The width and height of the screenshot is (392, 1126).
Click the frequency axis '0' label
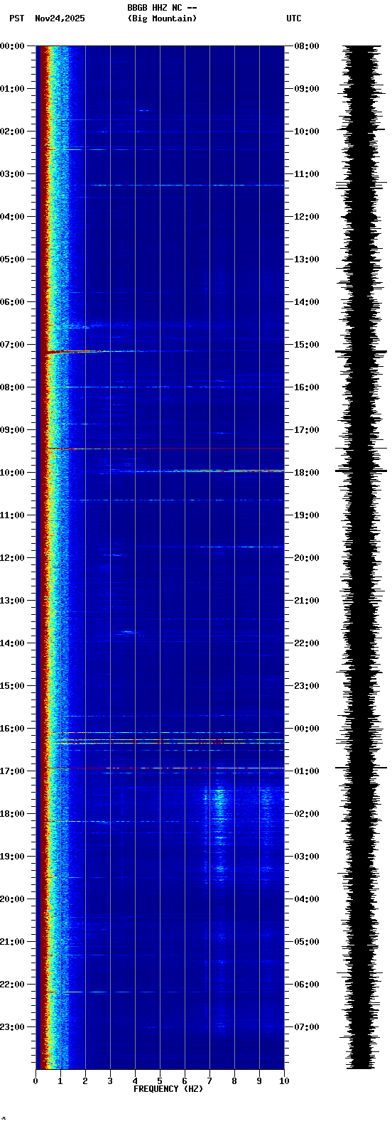36,1081
